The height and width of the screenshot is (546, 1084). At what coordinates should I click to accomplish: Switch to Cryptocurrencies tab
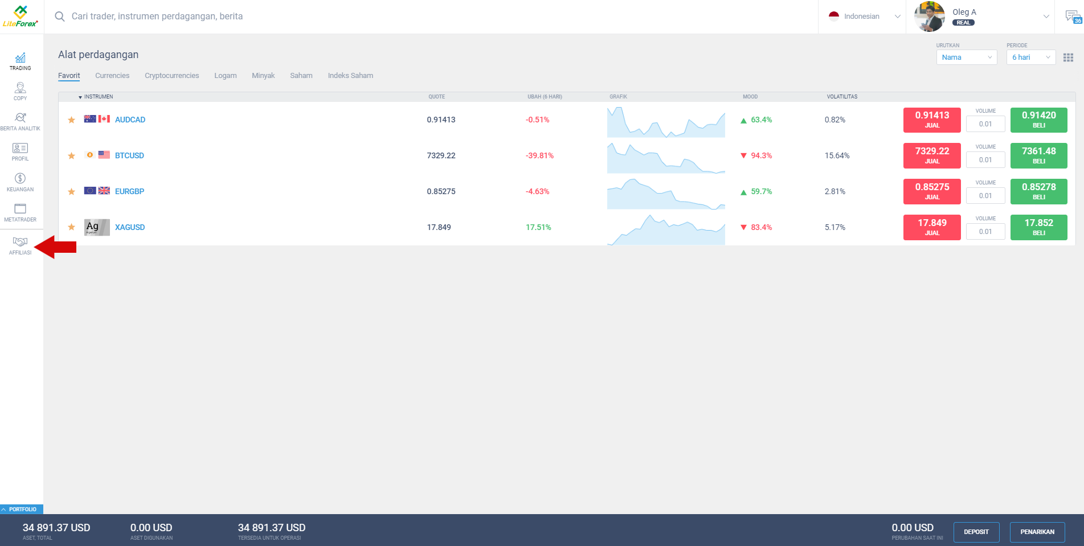[171, 76]
